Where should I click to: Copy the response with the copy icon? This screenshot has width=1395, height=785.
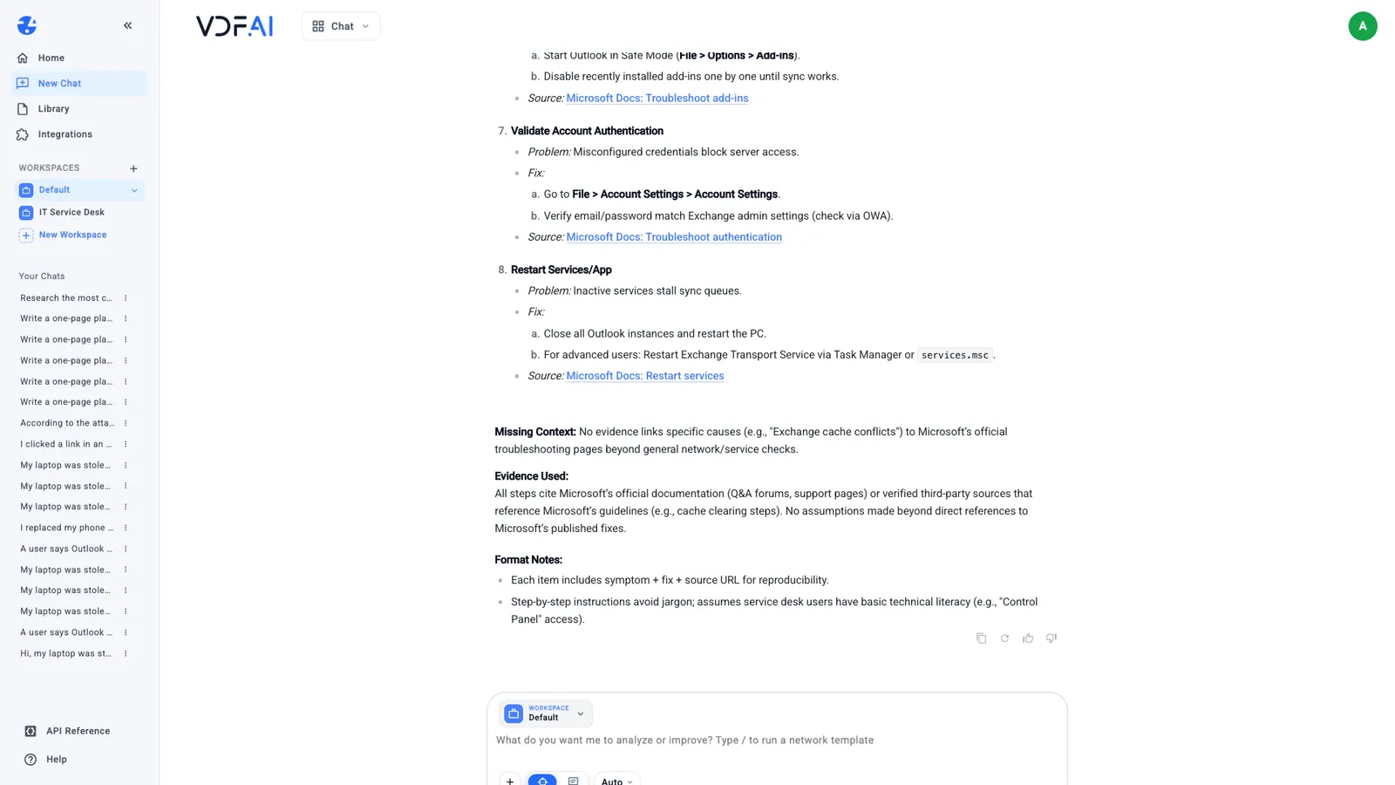point(981,638)
